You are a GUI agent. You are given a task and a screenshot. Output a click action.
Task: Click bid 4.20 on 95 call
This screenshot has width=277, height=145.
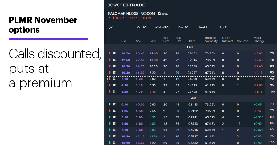[125, 85]
